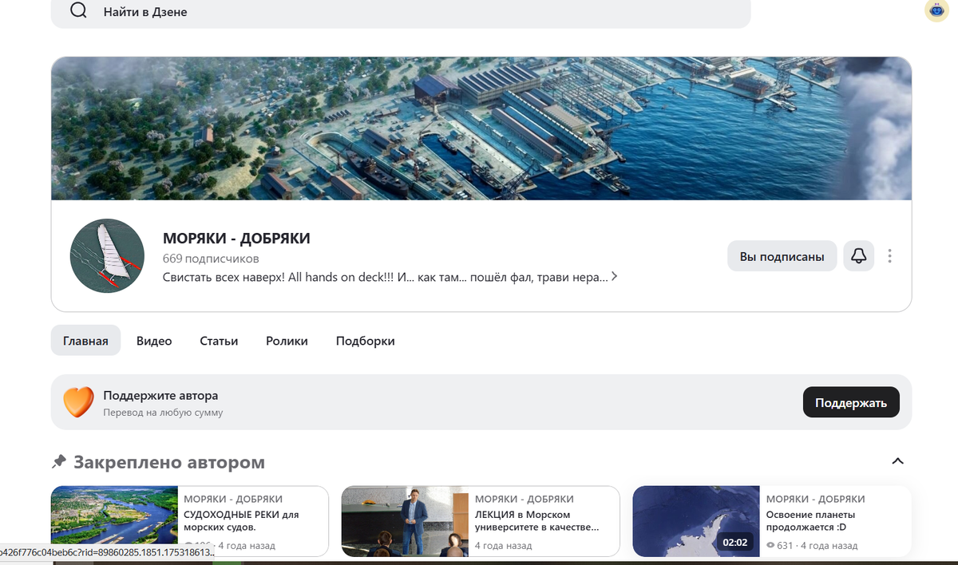958x565 pixels.
Task: Click channel name on Освоение планеты card
Action: tap(816, 499)
